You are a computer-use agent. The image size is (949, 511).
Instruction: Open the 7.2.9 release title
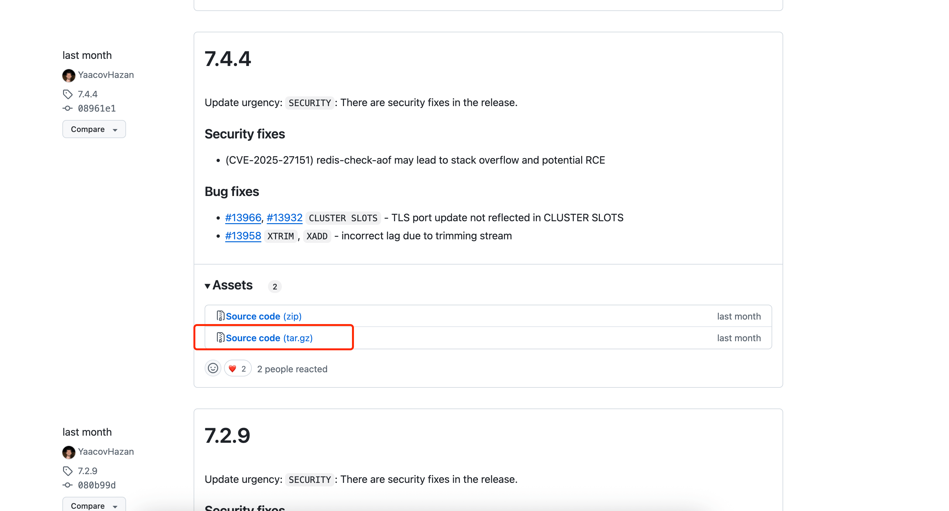pyautogui.click(x=227, y=436)
